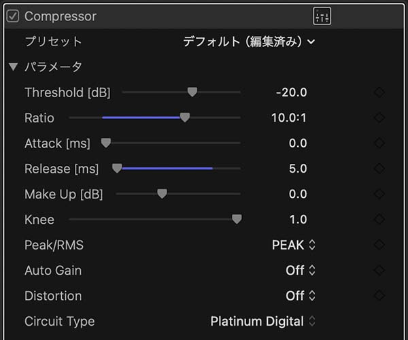This screenshot has width=408, height=340.
Task: Click the Knee slider handle
Action: tap(237, 219)
